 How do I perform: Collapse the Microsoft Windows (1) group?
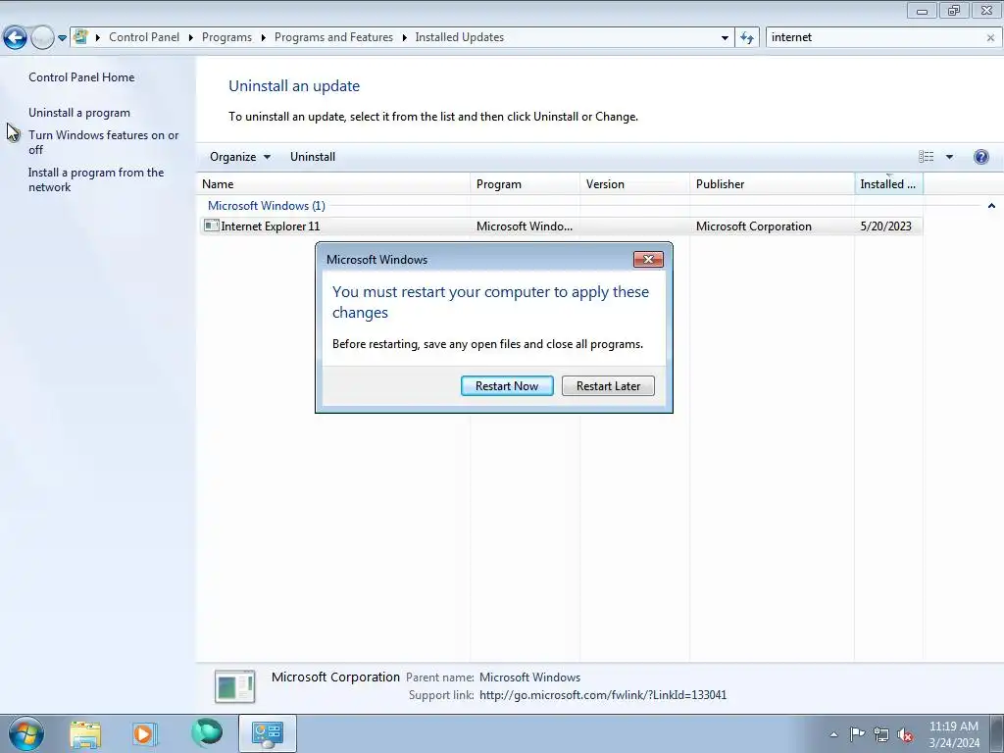tap(267, 206)
